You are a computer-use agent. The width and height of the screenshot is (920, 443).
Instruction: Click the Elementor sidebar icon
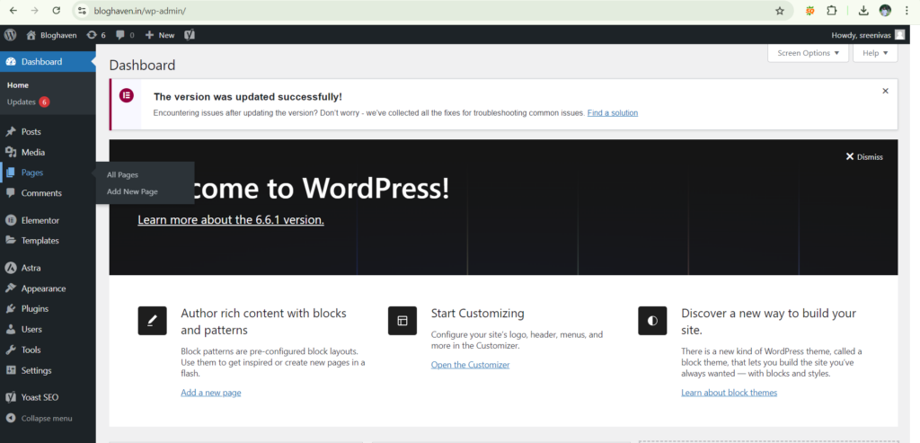tap(11, 220)
